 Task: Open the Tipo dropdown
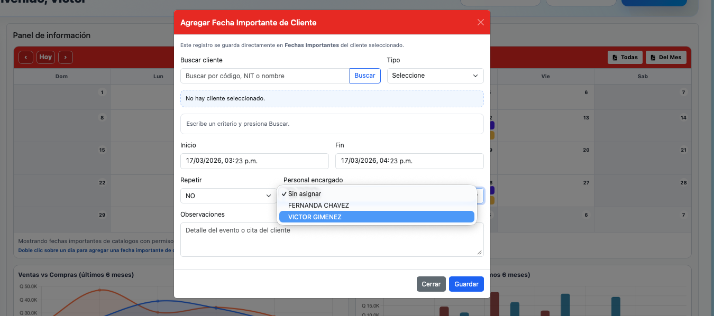coord(435,76)
